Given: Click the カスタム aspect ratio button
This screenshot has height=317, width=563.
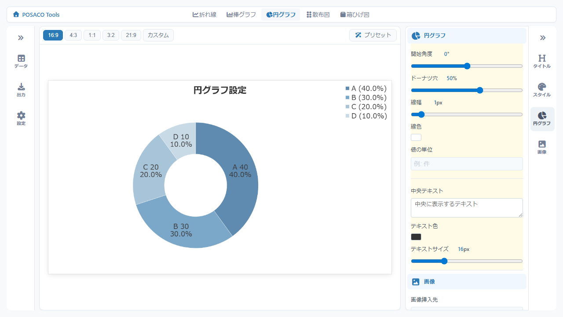Looking at the screenshot, I should 158,35.
